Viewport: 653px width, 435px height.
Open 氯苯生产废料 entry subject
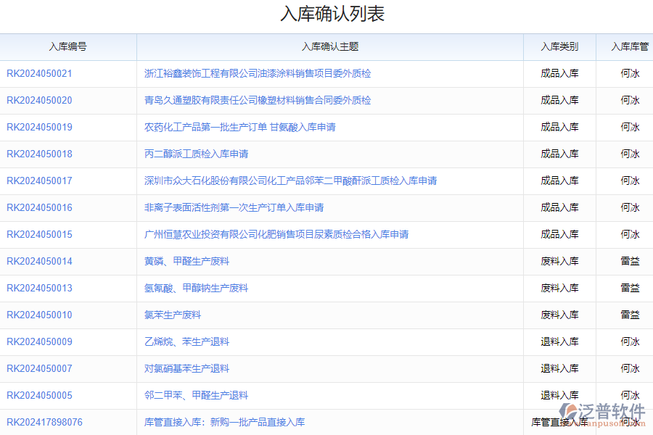[173, 315]
